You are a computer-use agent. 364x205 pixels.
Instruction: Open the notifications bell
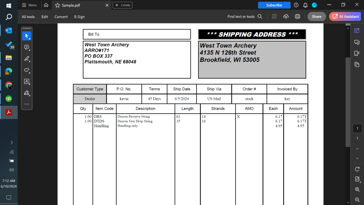(305, 5)
